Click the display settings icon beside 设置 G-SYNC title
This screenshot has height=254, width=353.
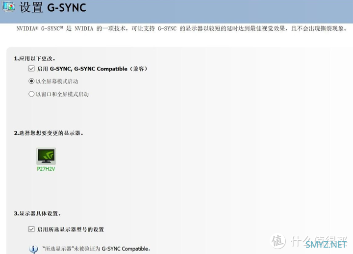point(8,6)
